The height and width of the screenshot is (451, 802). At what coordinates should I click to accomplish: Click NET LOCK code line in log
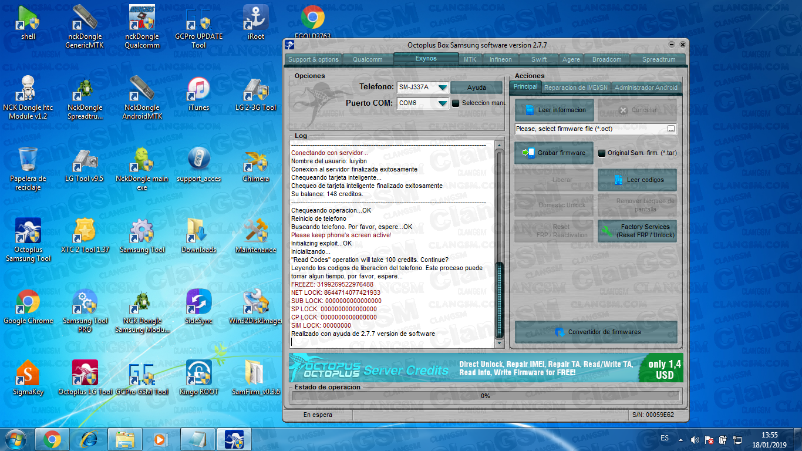pos(336,292)
